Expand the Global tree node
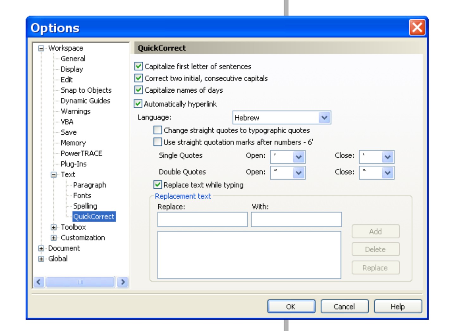 pos(41,259)
